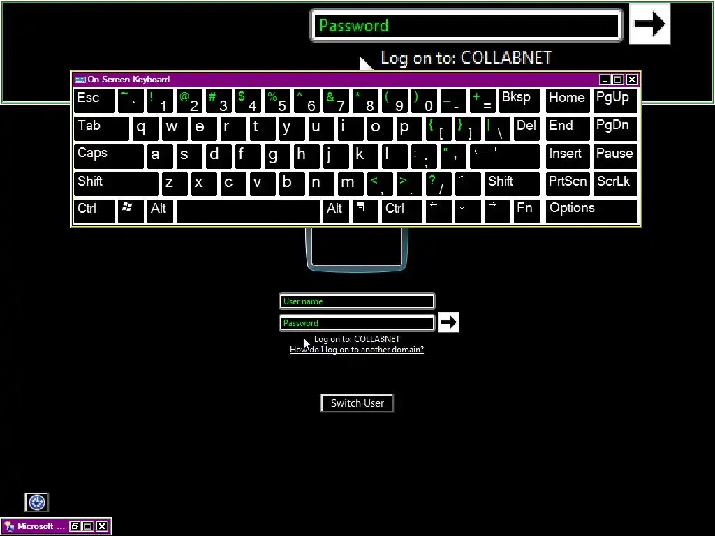Tap the backslash pipe key
This screenshot has width=715, height=536.
[497, 129]
